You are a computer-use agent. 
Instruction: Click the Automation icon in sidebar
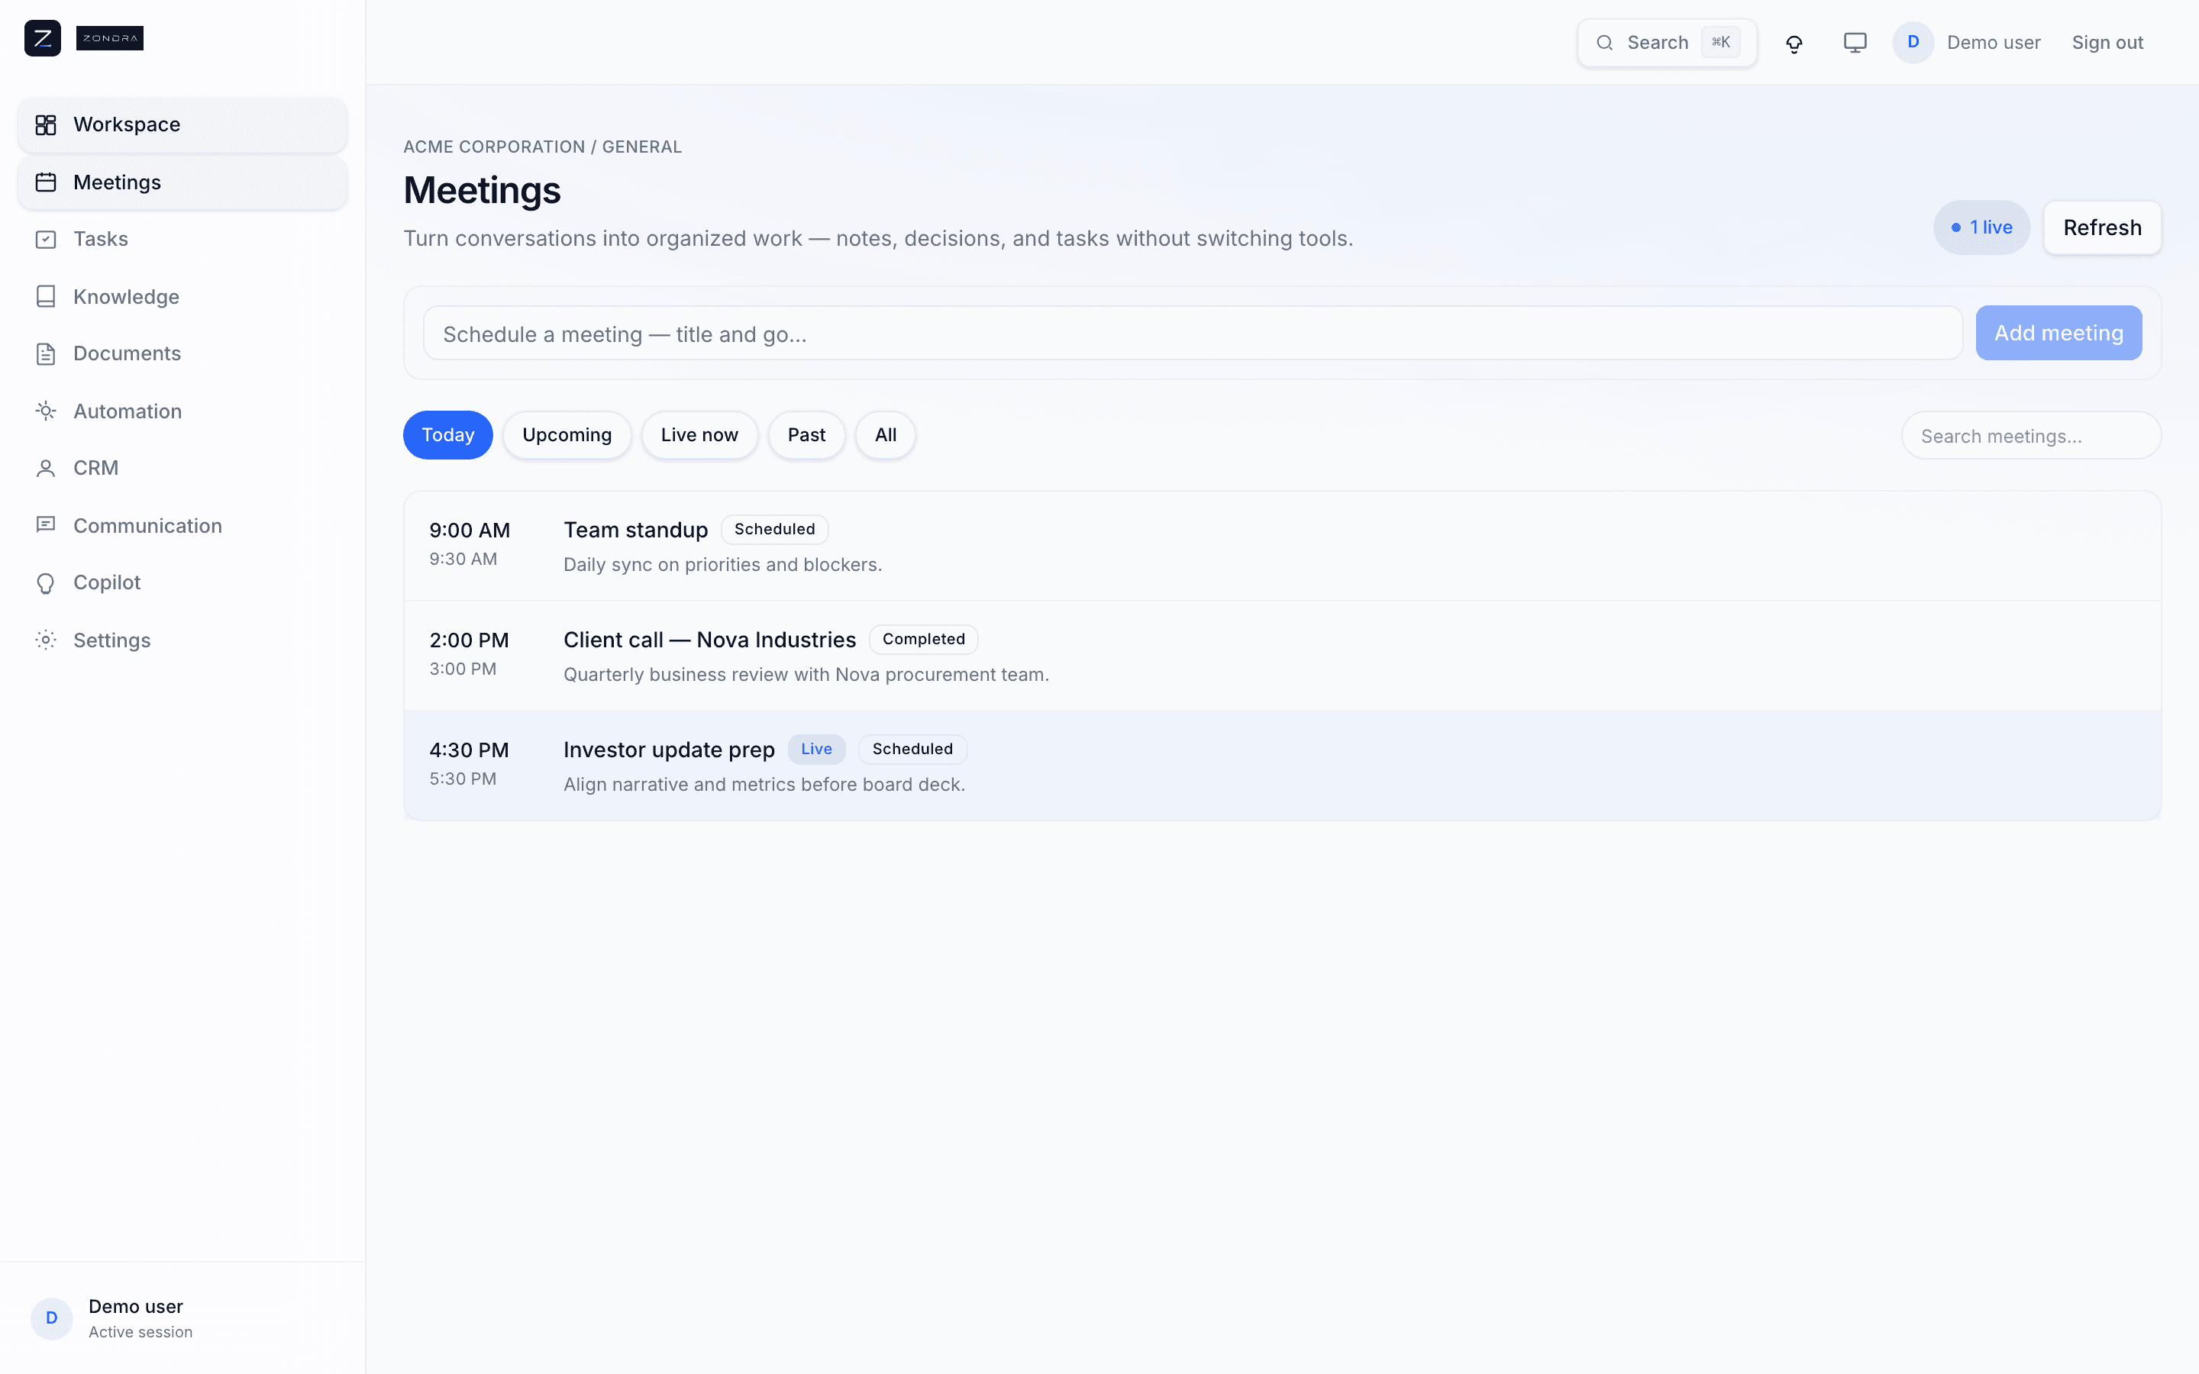[x=46, y=411]
